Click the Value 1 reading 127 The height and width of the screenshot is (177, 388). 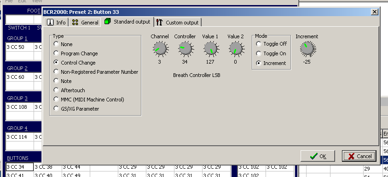click(210, 62)
